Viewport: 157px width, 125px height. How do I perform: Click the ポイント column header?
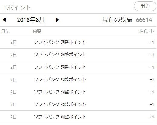coord(146,31)
